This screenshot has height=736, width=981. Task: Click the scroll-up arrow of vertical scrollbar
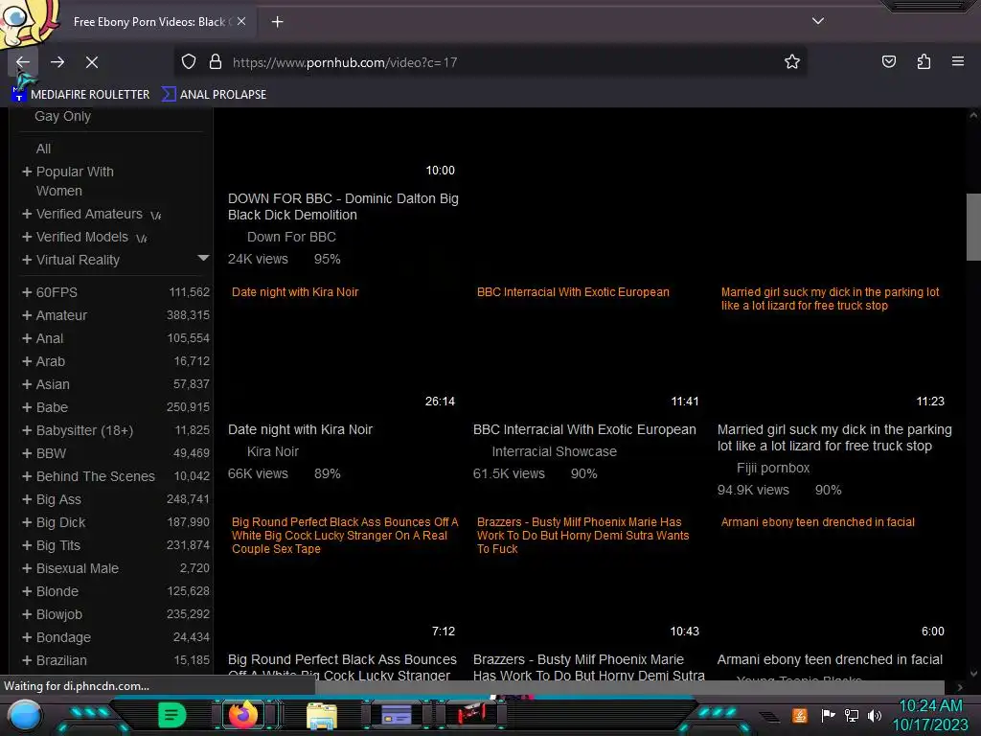click(x=973, y=115)
